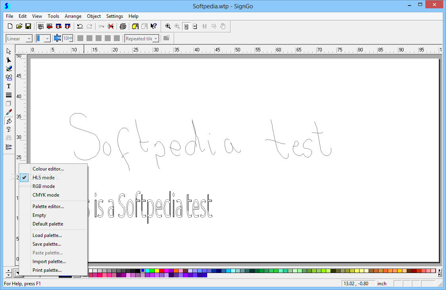The height and width of the screenshot is (290, 446).
Task: Pick the cyan color swatch
Action: pyautogui.click(x=147, y=271)
